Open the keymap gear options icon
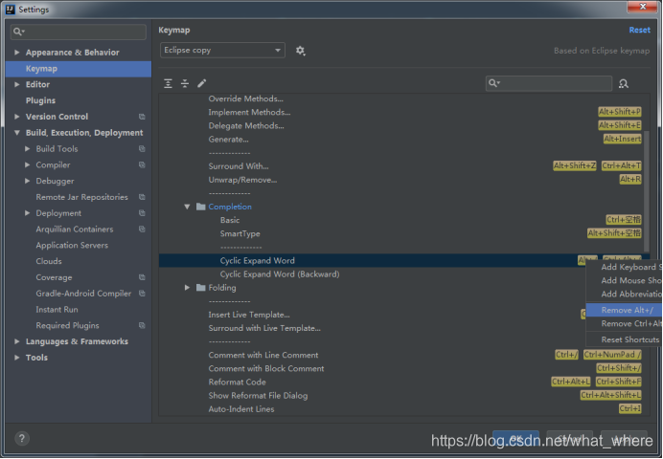 pyautogui.click(x=300, y=51)
